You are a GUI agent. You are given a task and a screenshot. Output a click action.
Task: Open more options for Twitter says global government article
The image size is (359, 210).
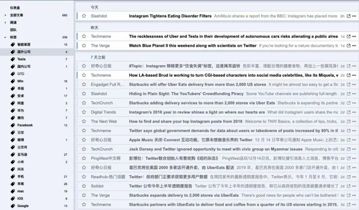tap(354, 131)
